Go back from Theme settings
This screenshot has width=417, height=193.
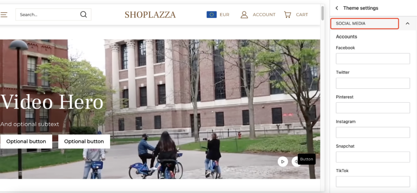[337, 8]
